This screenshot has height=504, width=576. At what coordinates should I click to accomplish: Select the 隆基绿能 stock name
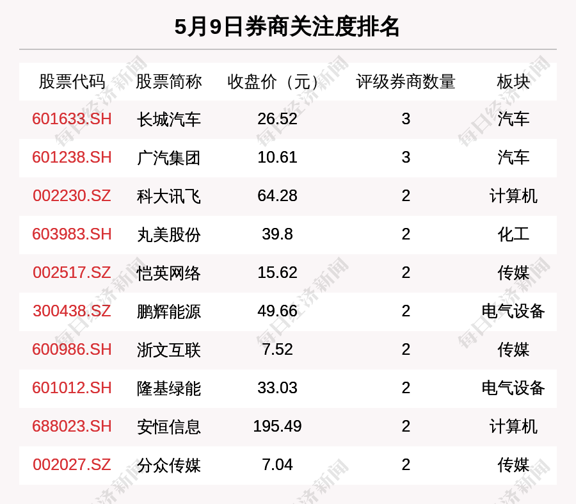click(x=169, y=388)
